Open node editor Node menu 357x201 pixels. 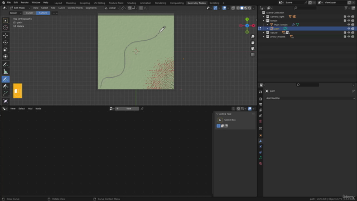click(x=38, y=109)
